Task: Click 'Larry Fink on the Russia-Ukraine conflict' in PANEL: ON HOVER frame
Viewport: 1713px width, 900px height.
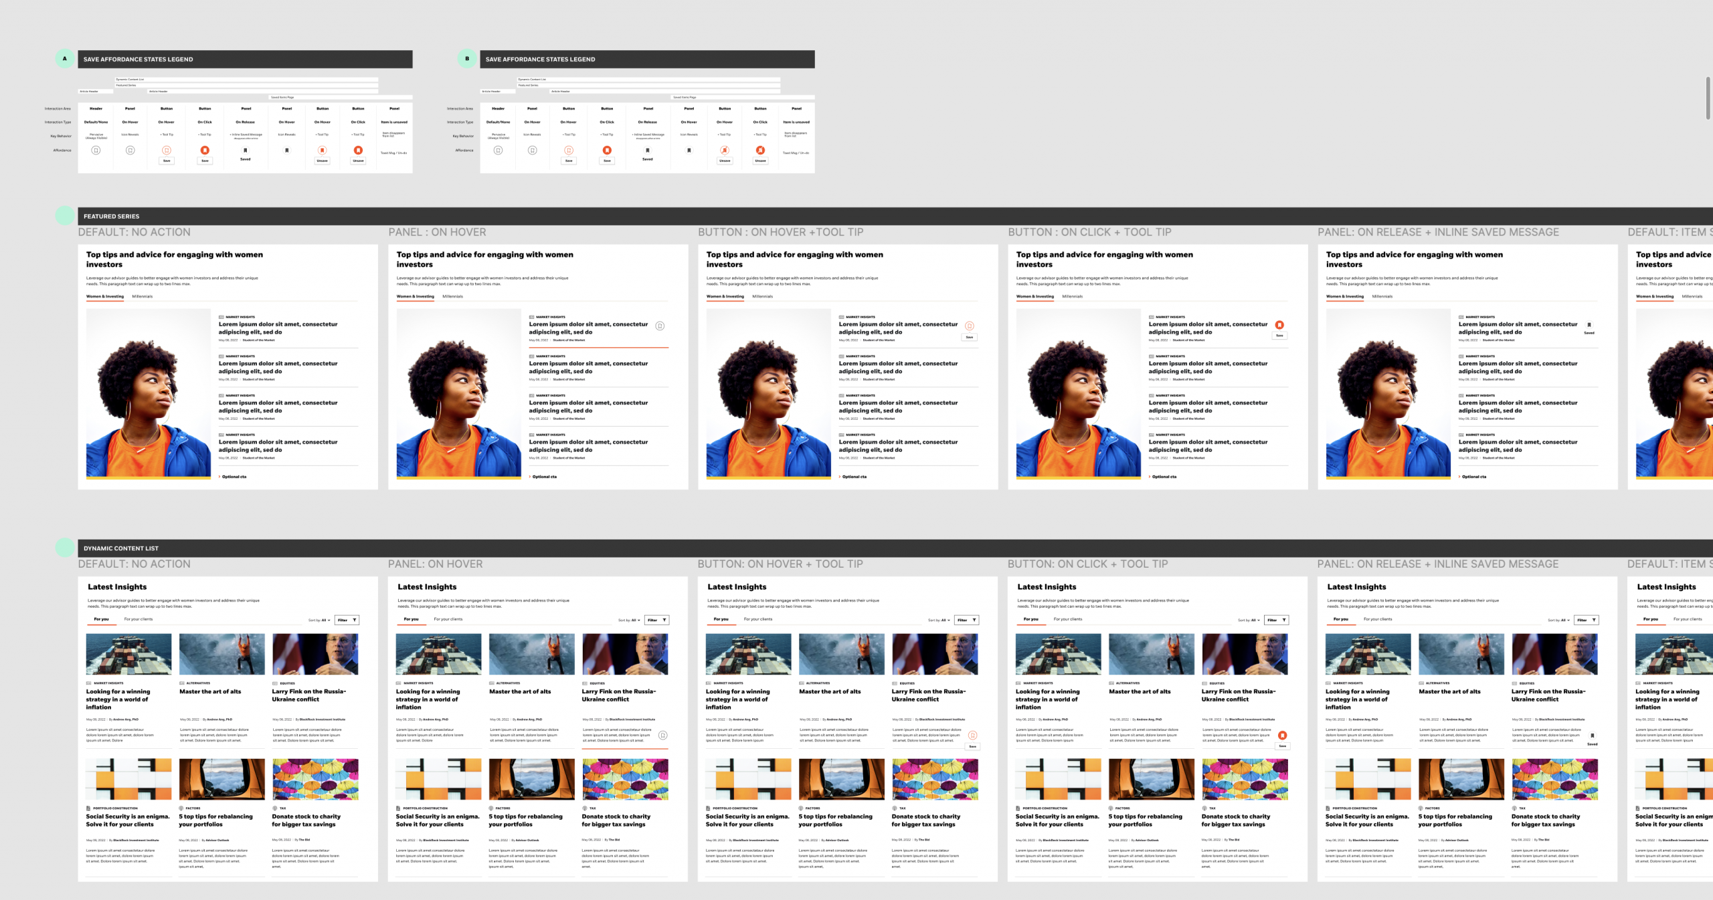Action: [619, 695]
